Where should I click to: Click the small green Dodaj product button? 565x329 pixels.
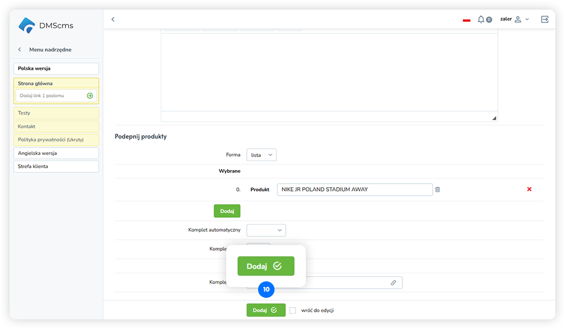point(227,211)
